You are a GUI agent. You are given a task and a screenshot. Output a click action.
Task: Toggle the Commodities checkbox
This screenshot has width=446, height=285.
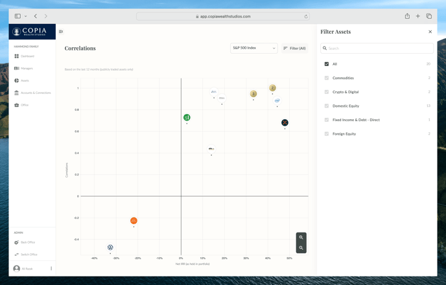[327, 78]
